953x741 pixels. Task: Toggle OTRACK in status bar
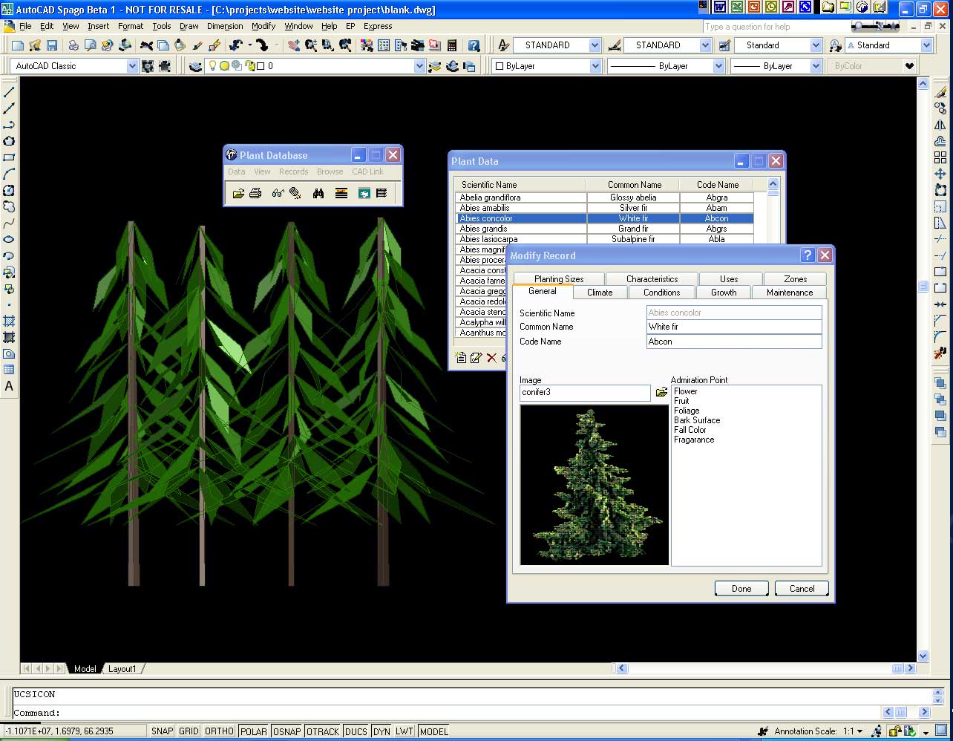[x=323, y=731]
